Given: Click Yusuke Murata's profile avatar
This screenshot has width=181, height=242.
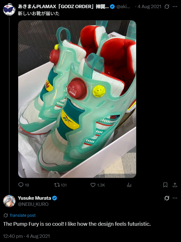Looking at the screenshot, I should pyautogui.click(x=9, y=201).
